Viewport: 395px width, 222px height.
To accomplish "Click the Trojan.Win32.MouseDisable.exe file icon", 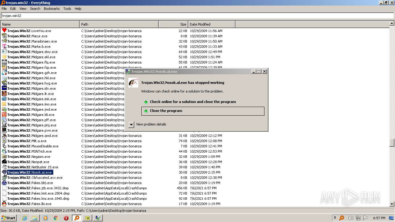I will 4,146.
